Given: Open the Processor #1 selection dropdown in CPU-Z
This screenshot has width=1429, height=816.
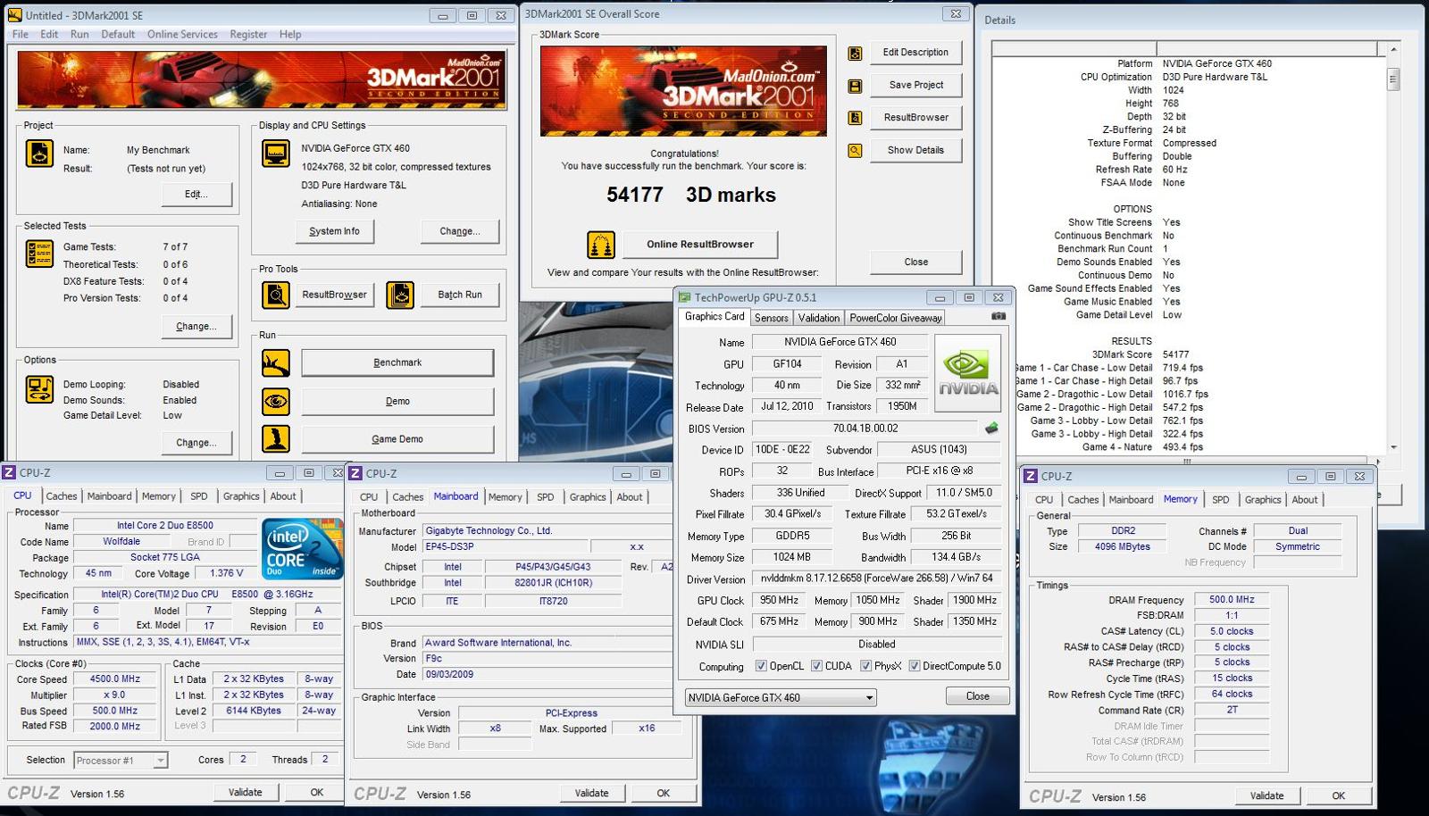Looking at the screenshot, I should [x=121, y=761].
